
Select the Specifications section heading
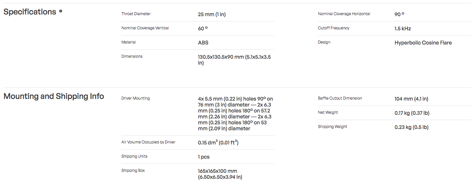tap(30, 12)
